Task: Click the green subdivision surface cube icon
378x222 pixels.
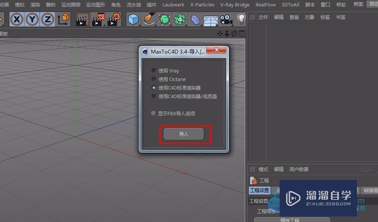Action: [165, 19]
